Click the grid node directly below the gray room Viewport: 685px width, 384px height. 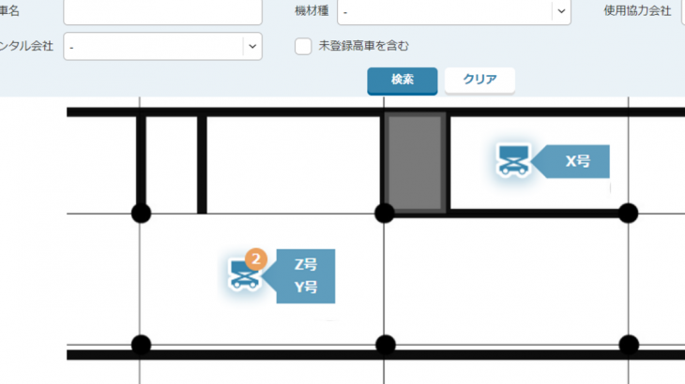tap(384, 214)
